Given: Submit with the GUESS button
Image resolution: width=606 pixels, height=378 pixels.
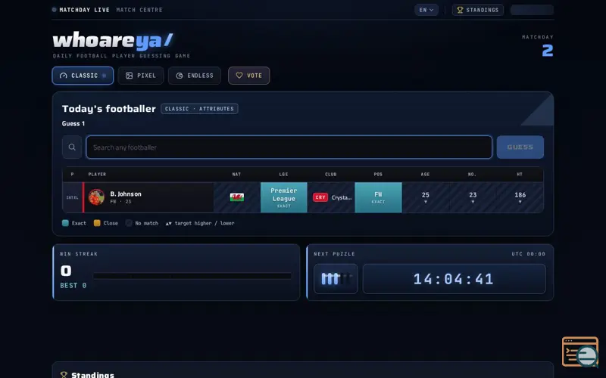Looking at the screenshot, I should point(520,147).
